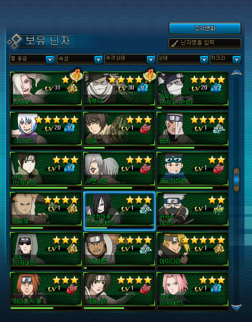Screen dimensions: 252x322
Task: Click the scroll down arrow icon
Action: point(236,308)
